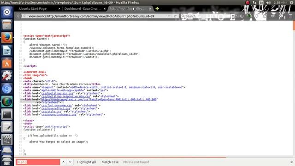Screen dimensions: 295x166
Task: Open the green globe application in dock
Action: pyautogui.click(x=7, y=101)
